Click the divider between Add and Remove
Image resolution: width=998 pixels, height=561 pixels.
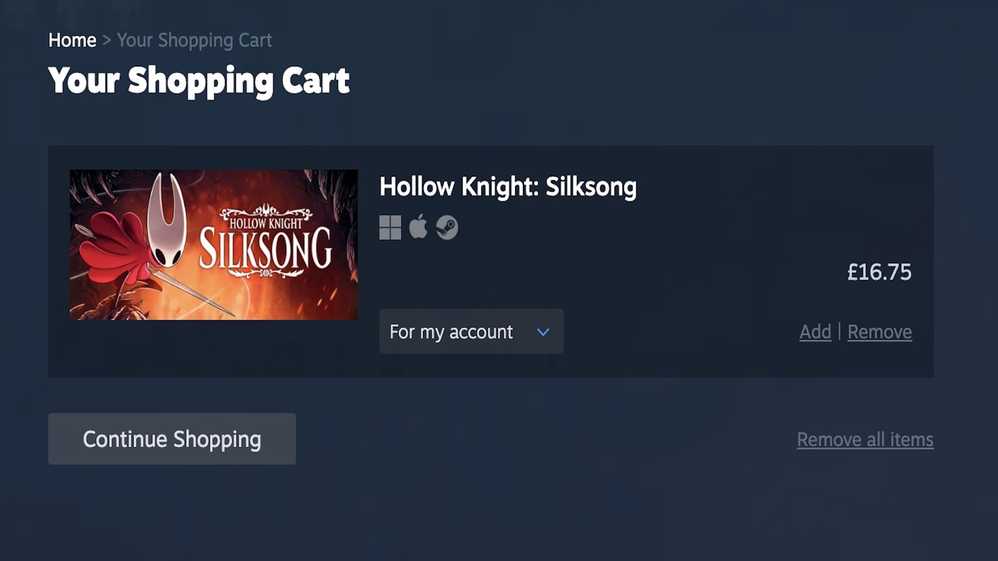coord(839,331)
